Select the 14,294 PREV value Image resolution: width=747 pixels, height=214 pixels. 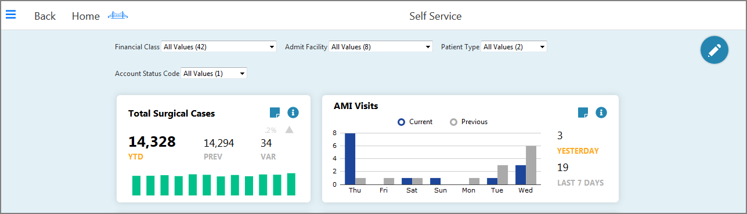(x=219, y=143)
